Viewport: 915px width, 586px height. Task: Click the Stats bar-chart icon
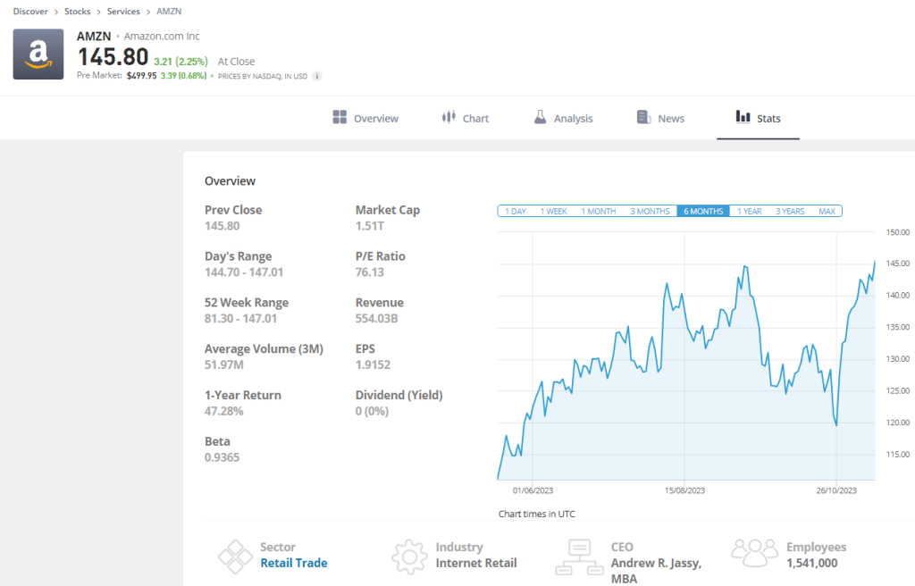pyautogui.click(x=743, y=117)
